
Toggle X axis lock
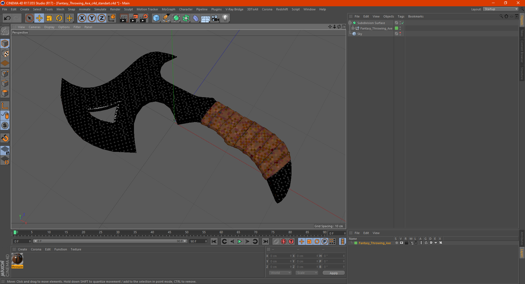pos(82,18)
